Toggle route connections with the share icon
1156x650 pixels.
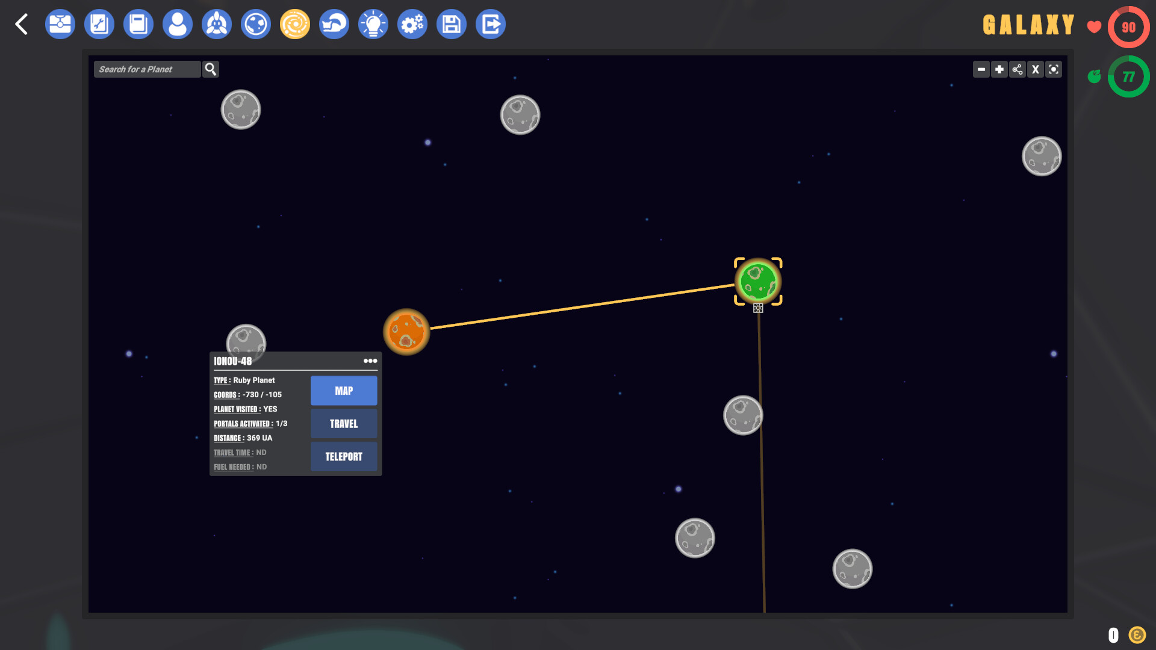pos(1018,69)
